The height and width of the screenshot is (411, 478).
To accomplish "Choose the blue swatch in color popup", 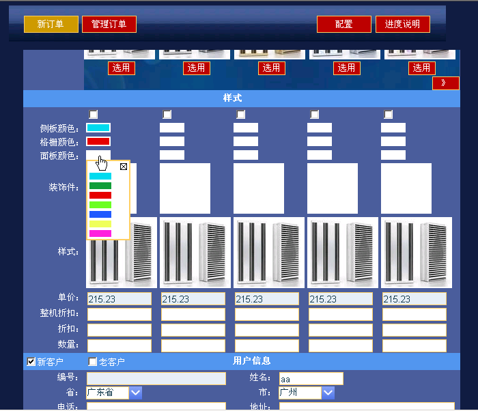I will coord(100,214).
